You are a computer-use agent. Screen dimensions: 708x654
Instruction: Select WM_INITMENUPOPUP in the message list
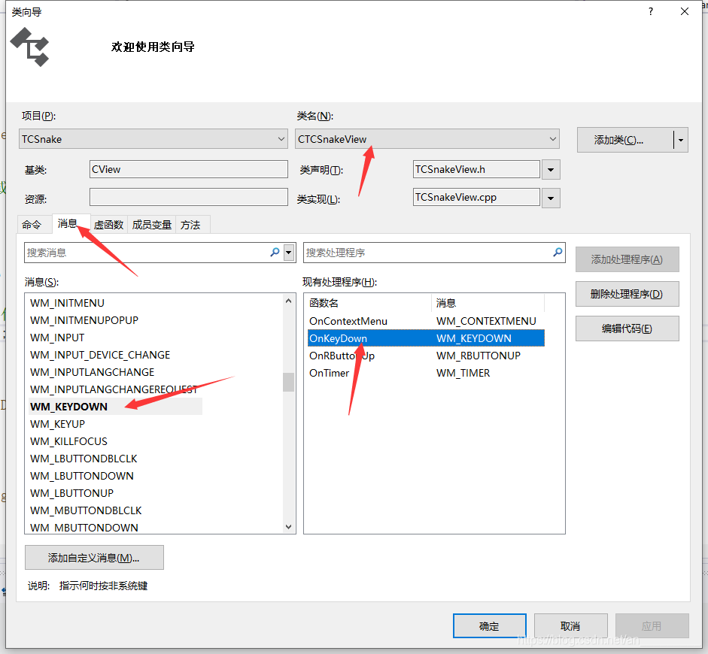click(84, 320)
